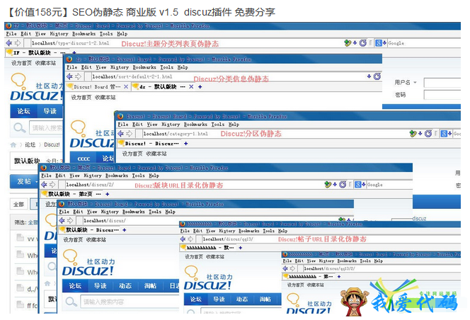
Task: Reload the category-1.html page
Action: coord(428,134)
